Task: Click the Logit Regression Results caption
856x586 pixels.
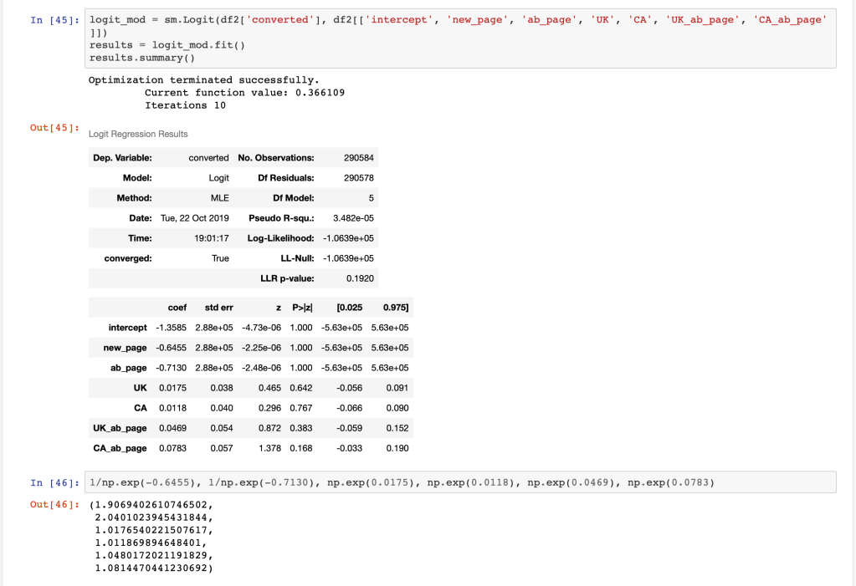Action: pos(138,134)
